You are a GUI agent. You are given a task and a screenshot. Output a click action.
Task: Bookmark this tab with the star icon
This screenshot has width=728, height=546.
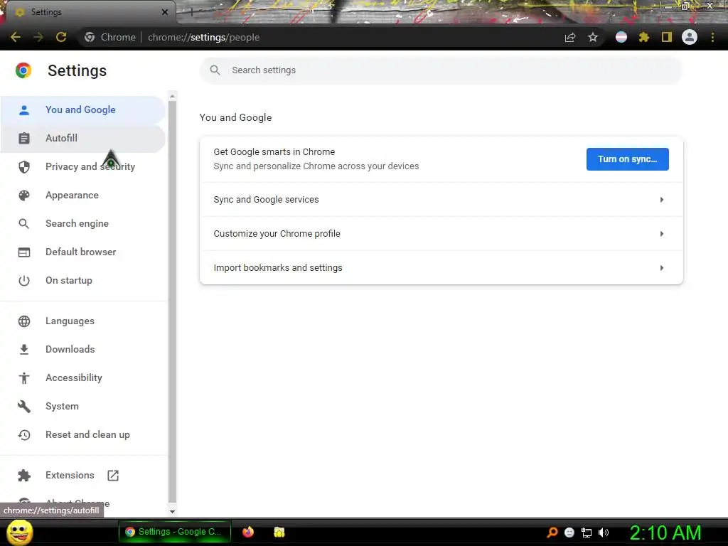click(593, 37)
